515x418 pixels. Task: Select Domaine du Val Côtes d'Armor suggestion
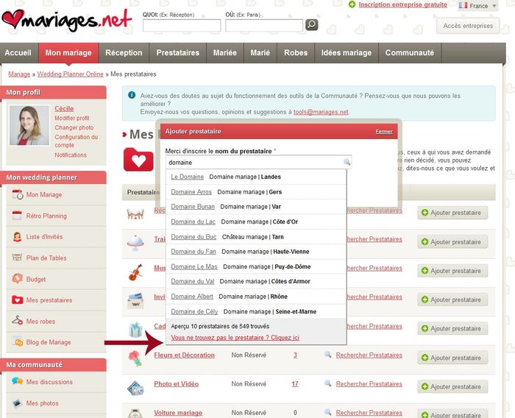coord(256,282)
